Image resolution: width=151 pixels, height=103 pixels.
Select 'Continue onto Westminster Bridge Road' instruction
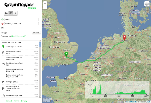20,76
